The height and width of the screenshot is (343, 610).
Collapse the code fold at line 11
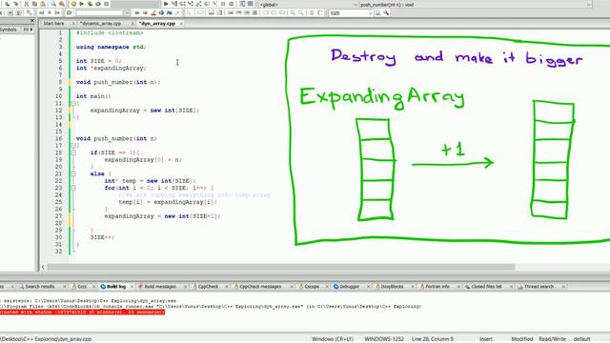tap(73, 104)
